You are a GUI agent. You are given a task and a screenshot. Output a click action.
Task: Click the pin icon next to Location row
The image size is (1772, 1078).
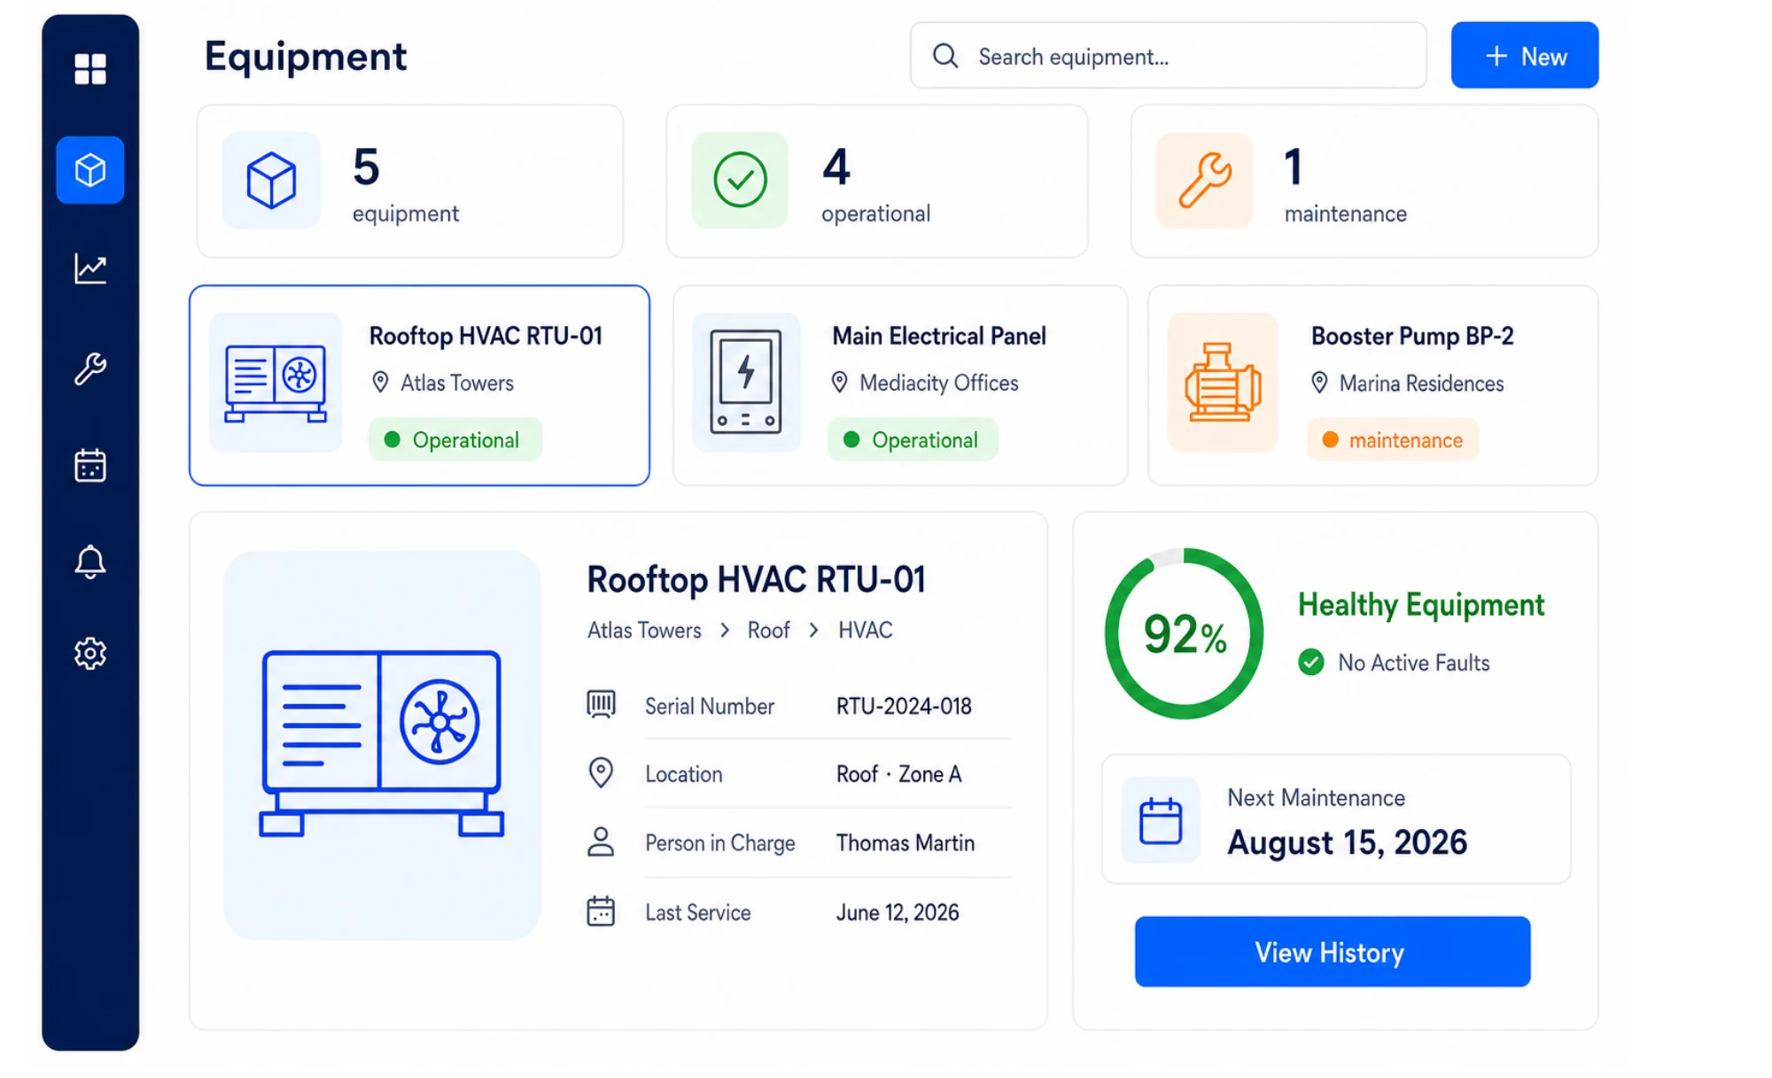tap(601, 773)
